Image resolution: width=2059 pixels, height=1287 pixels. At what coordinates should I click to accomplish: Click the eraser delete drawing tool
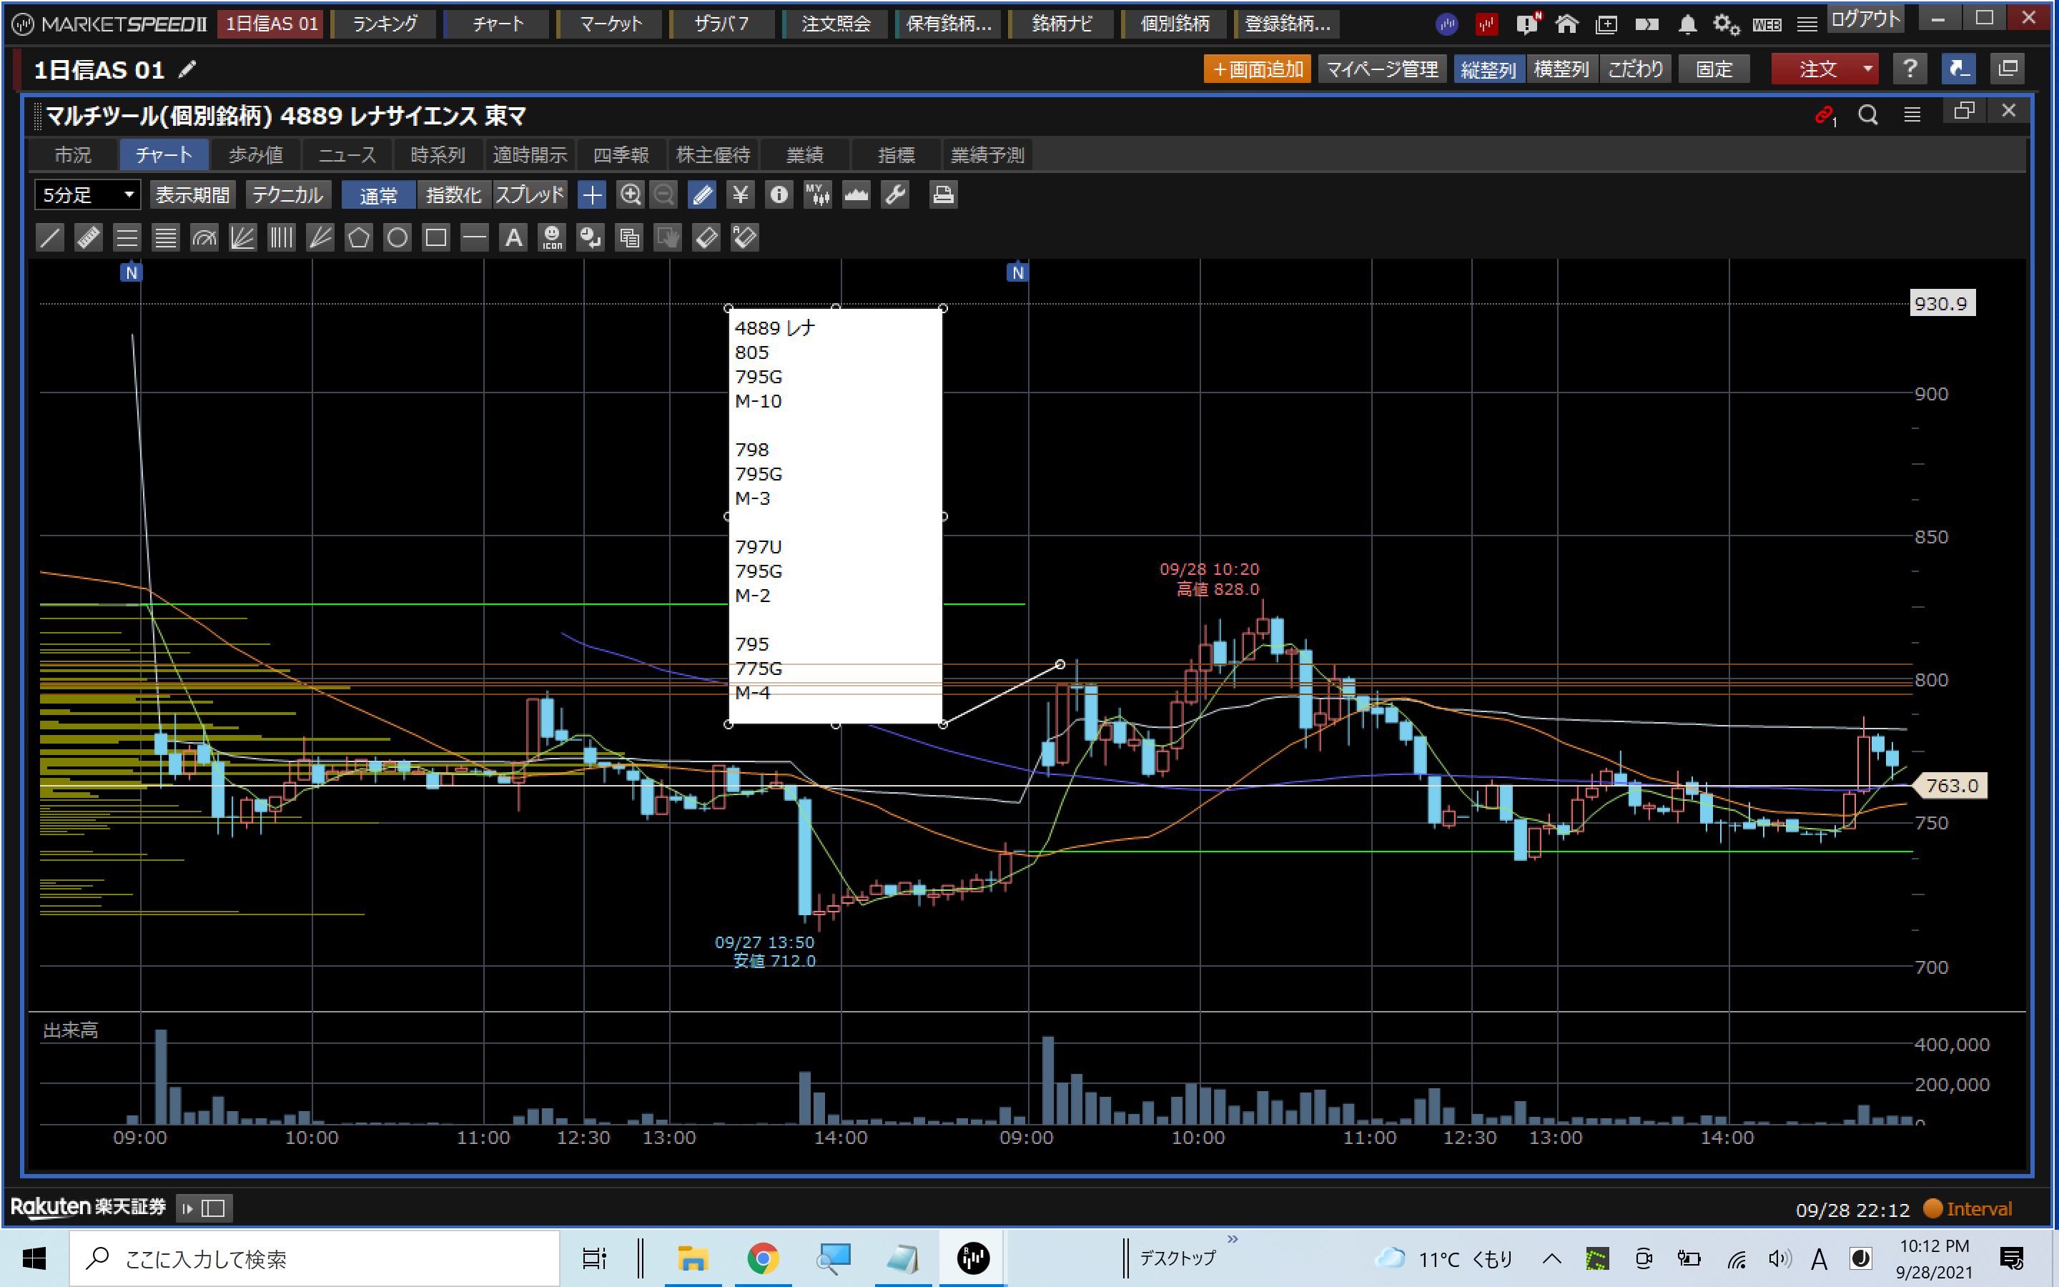706,237
